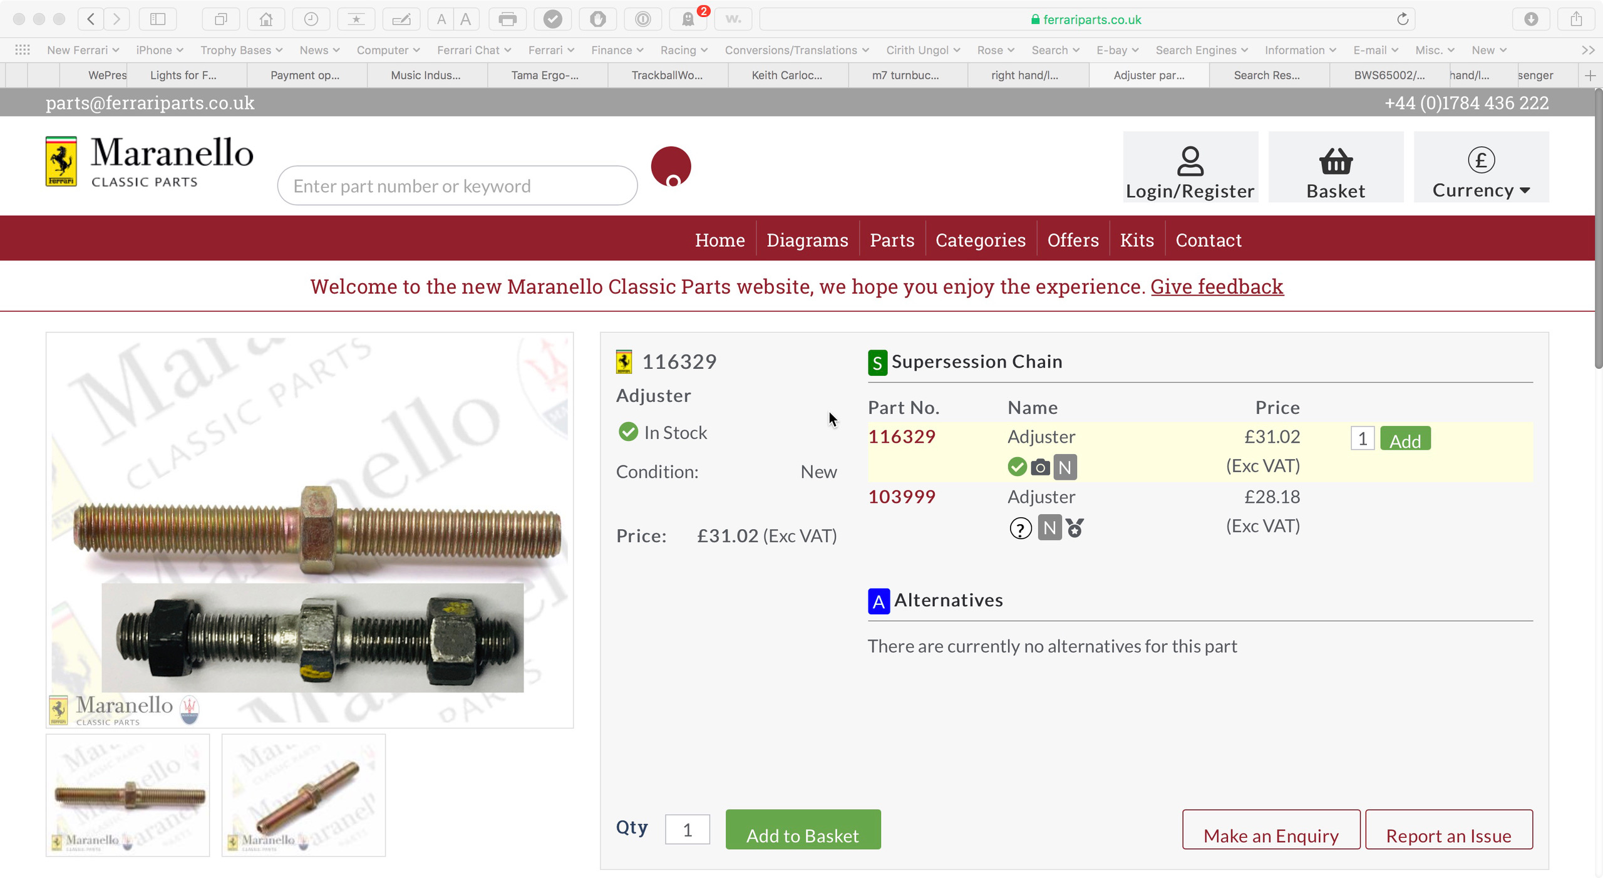Click camera icon in 116329 row
Viewport: 1603px width, 878px height.
1040,467
